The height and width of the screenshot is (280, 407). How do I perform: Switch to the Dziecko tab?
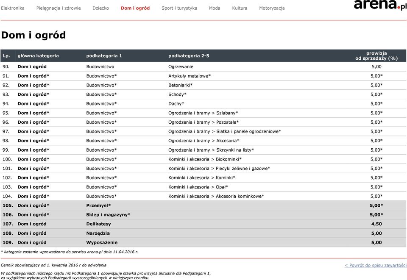[101, 8]
